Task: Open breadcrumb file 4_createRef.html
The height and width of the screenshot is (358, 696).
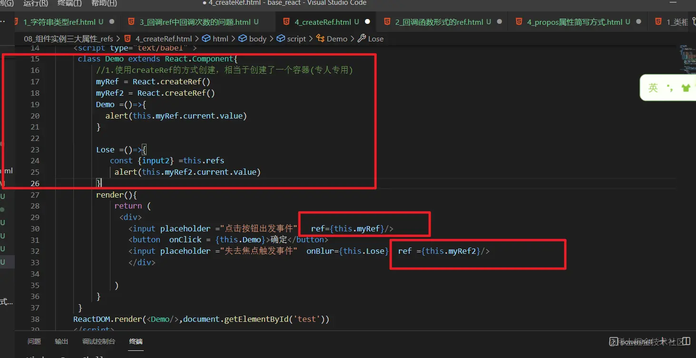Action: (164, 39)
